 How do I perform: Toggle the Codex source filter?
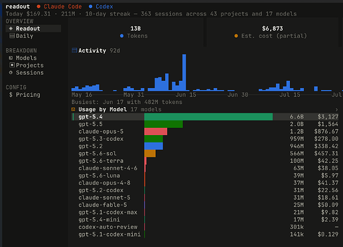[x=101, y=7]
